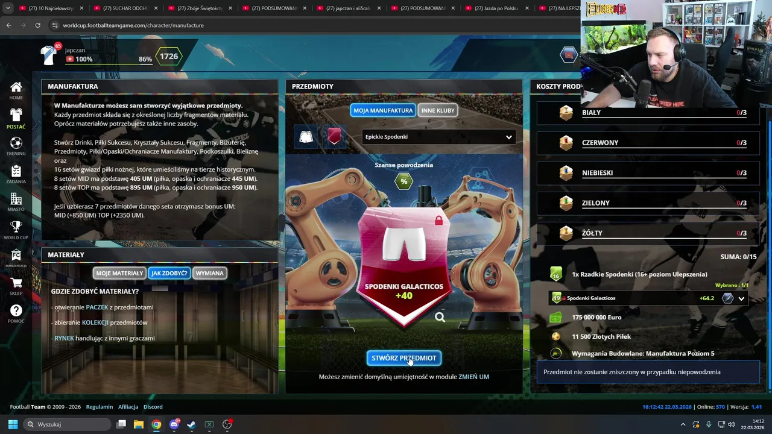Click the level 16 rare shorts icon
Screen dimensions: 772x434
555,274
